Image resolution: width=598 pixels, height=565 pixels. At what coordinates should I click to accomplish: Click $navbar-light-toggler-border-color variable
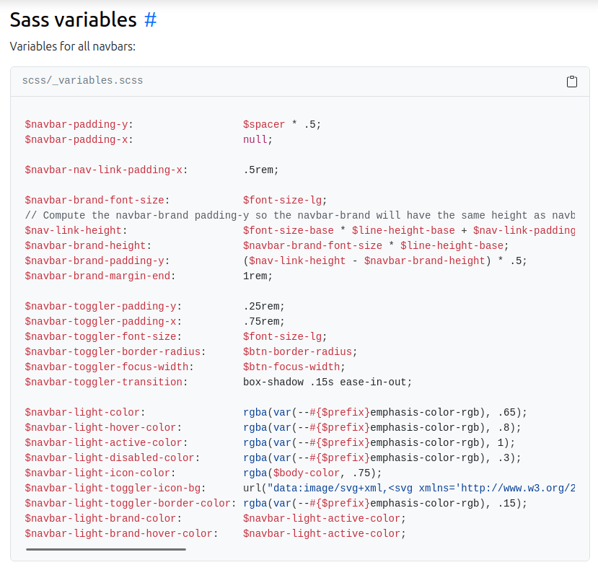(x=128, y=504)
